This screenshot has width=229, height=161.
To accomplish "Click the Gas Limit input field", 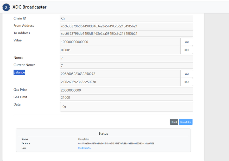I will [x=126, y=97].
